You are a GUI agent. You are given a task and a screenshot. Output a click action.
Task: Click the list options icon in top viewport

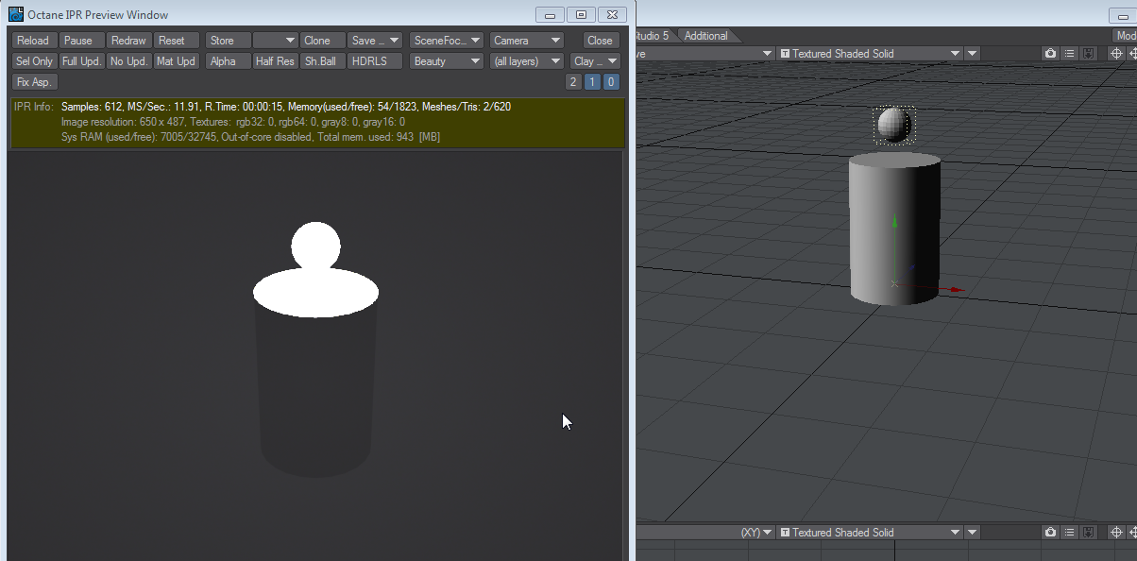(1069, 54)
